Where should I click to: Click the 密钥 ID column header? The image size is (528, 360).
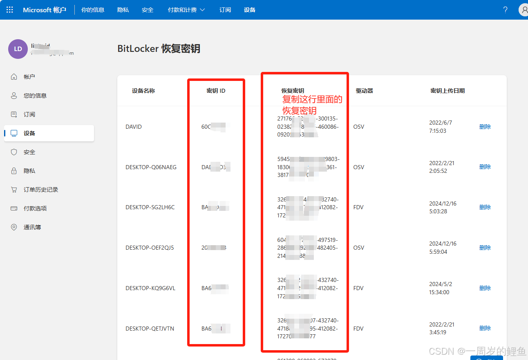click(216, 91)
